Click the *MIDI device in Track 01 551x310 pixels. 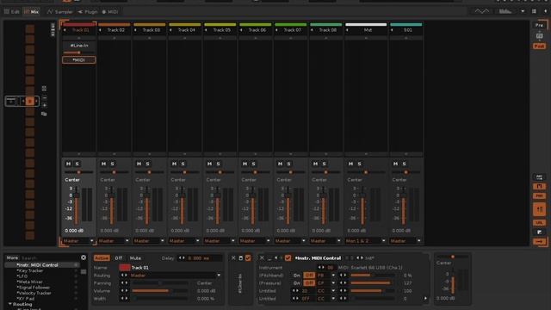(x=78, y=60)
